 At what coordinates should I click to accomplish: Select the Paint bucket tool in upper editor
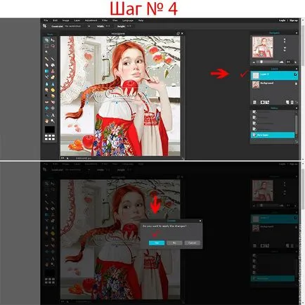53,65
